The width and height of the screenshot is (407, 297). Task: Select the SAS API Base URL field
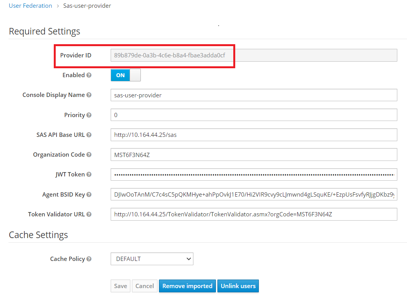tap(253, 135)
